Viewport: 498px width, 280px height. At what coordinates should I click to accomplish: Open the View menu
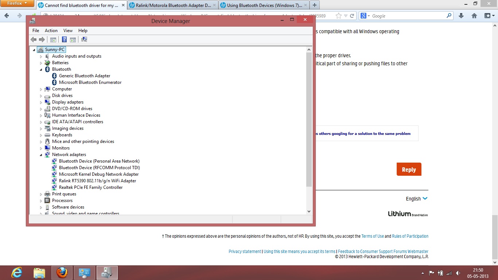click(x=68, y=31)
